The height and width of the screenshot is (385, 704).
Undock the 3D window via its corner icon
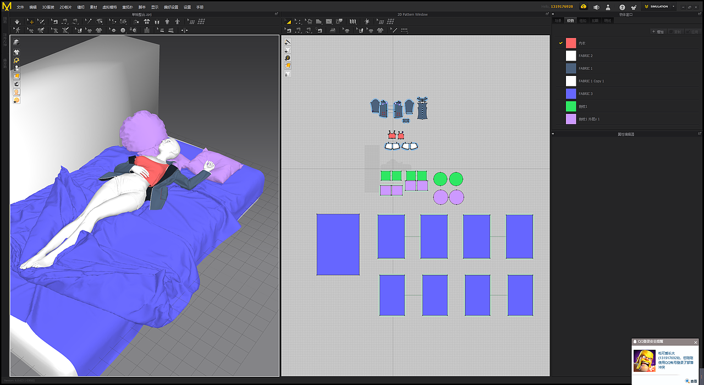[x=276, y=14]
